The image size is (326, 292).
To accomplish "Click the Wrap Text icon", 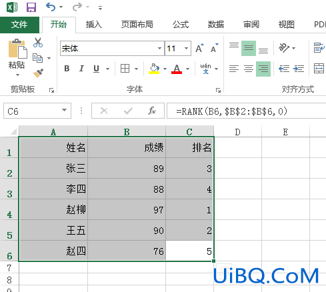I will tap(319, 48).
